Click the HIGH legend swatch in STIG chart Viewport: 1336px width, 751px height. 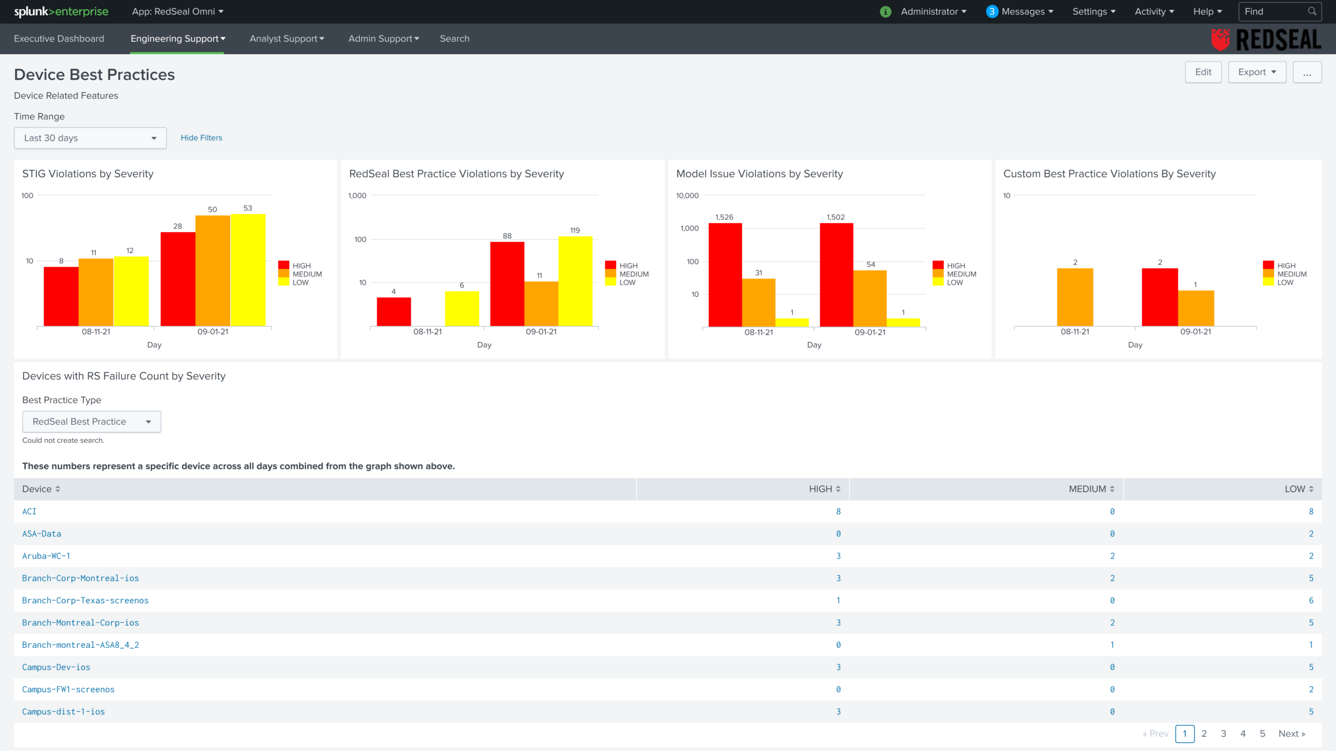pyautogui.click(x=284, y=265)
